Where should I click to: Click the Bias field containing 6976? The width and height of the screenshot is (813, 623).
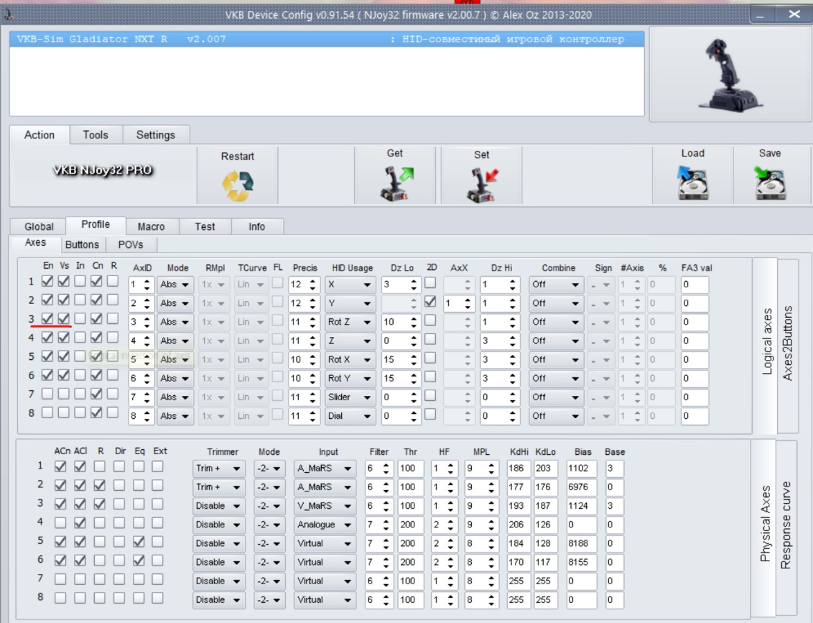point(581,487)
